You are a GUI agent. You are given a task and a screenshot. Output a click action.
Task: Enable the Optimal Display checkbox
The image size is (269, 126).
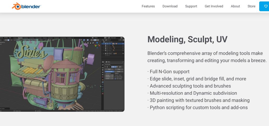pyautogui.click(x=115, y=77)
